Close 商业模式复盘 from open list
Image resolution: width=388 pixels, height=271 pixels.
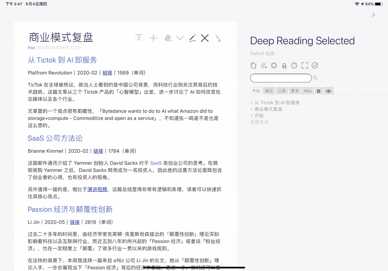pos(252,109)
